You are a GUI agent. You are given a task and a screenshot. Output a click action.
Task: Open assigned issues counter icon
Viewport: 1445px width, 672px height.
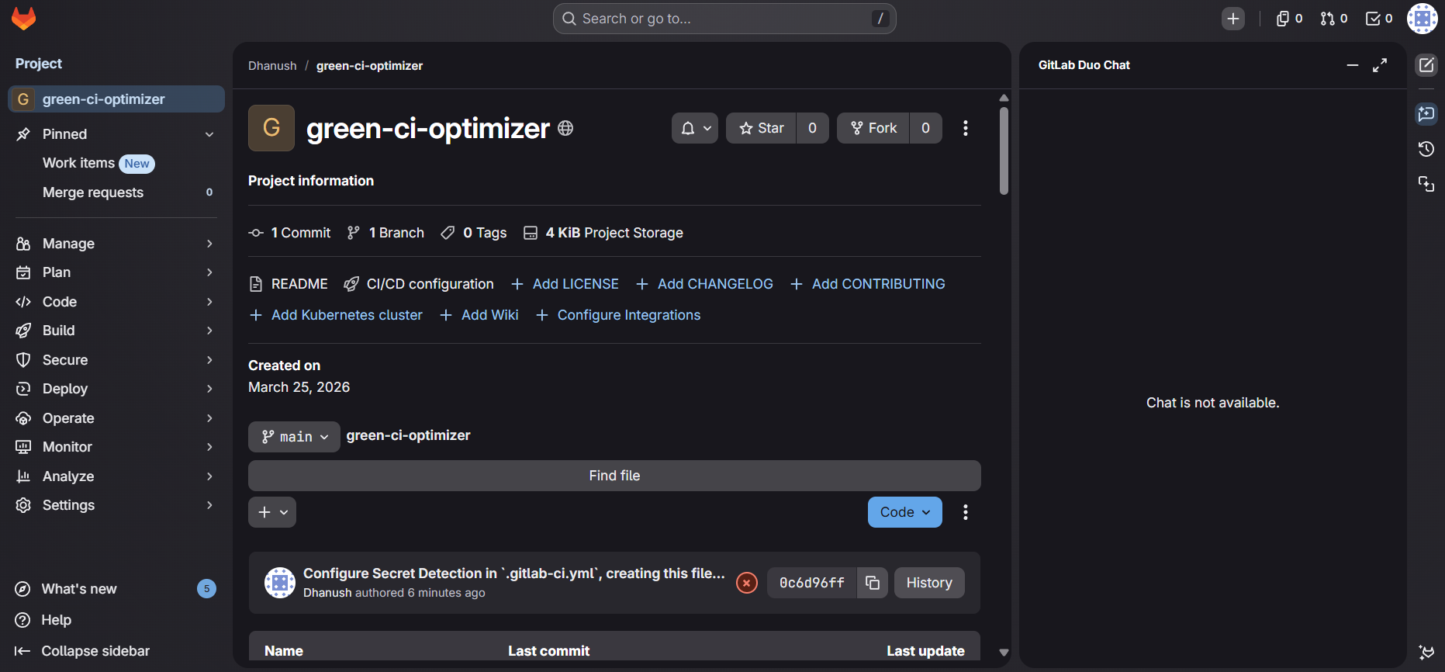[x=1289, y=19]
